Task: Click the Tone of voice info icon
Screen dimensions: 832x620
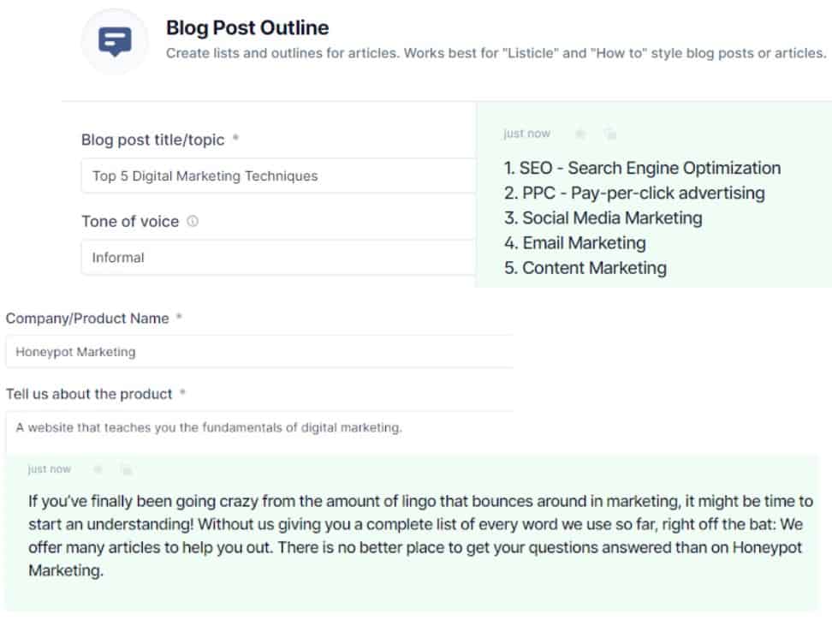Action: (x=193, y=221)
